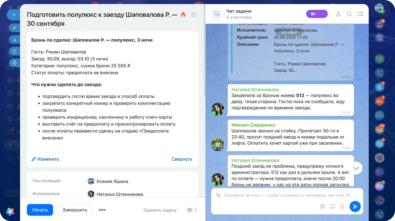Open the ЦД chat with 30 unread
This screenshot has height=221, width=395.
click(x=380, y=130)
